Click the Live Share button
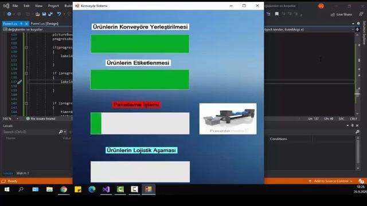367x206 pixels. pyautogui.click(x=341, y=14)
